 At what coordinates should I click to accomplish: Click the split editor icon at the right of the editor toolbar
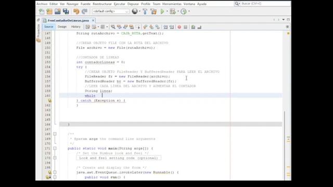click(x=287, y=26)
